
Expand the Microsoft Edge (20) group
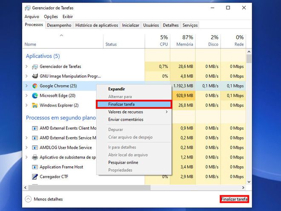(x=26, y=95)
